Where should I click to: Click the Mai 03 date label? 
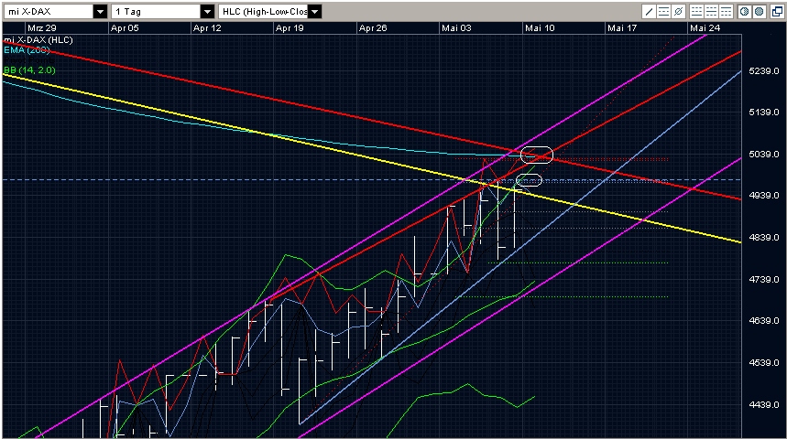pyautogui.click(x=456, y=28)
